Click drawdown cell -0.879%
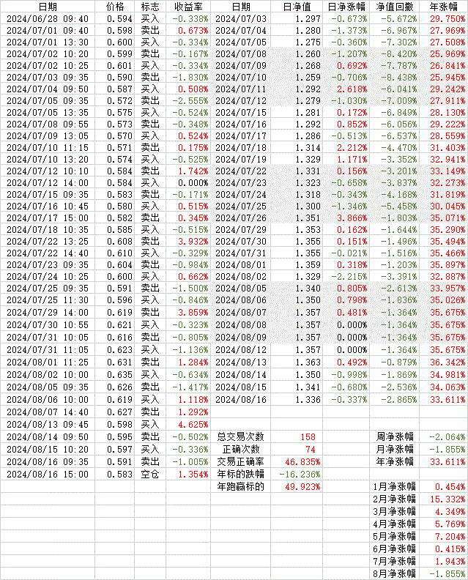This screenshot has height=580, width=468. click(x=399, y=362)
